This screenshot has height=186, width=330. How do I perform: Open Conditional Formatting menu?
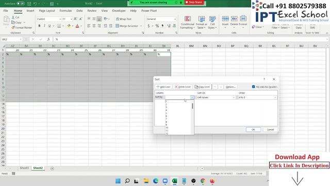click(187, 22)
